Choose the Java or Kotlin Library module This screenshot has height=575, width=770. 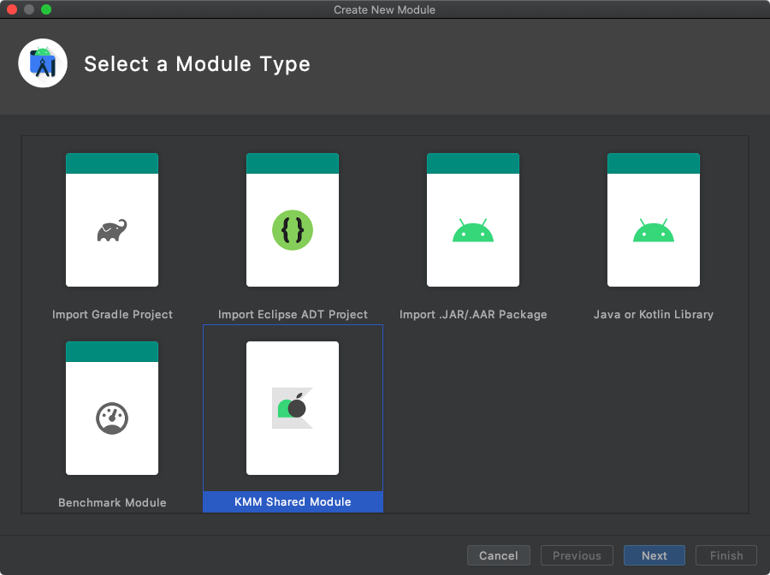(653, 219)
